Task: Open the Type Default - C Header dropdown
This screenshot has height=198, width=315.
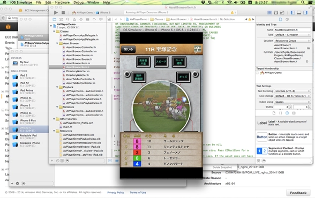Action: 292,35
